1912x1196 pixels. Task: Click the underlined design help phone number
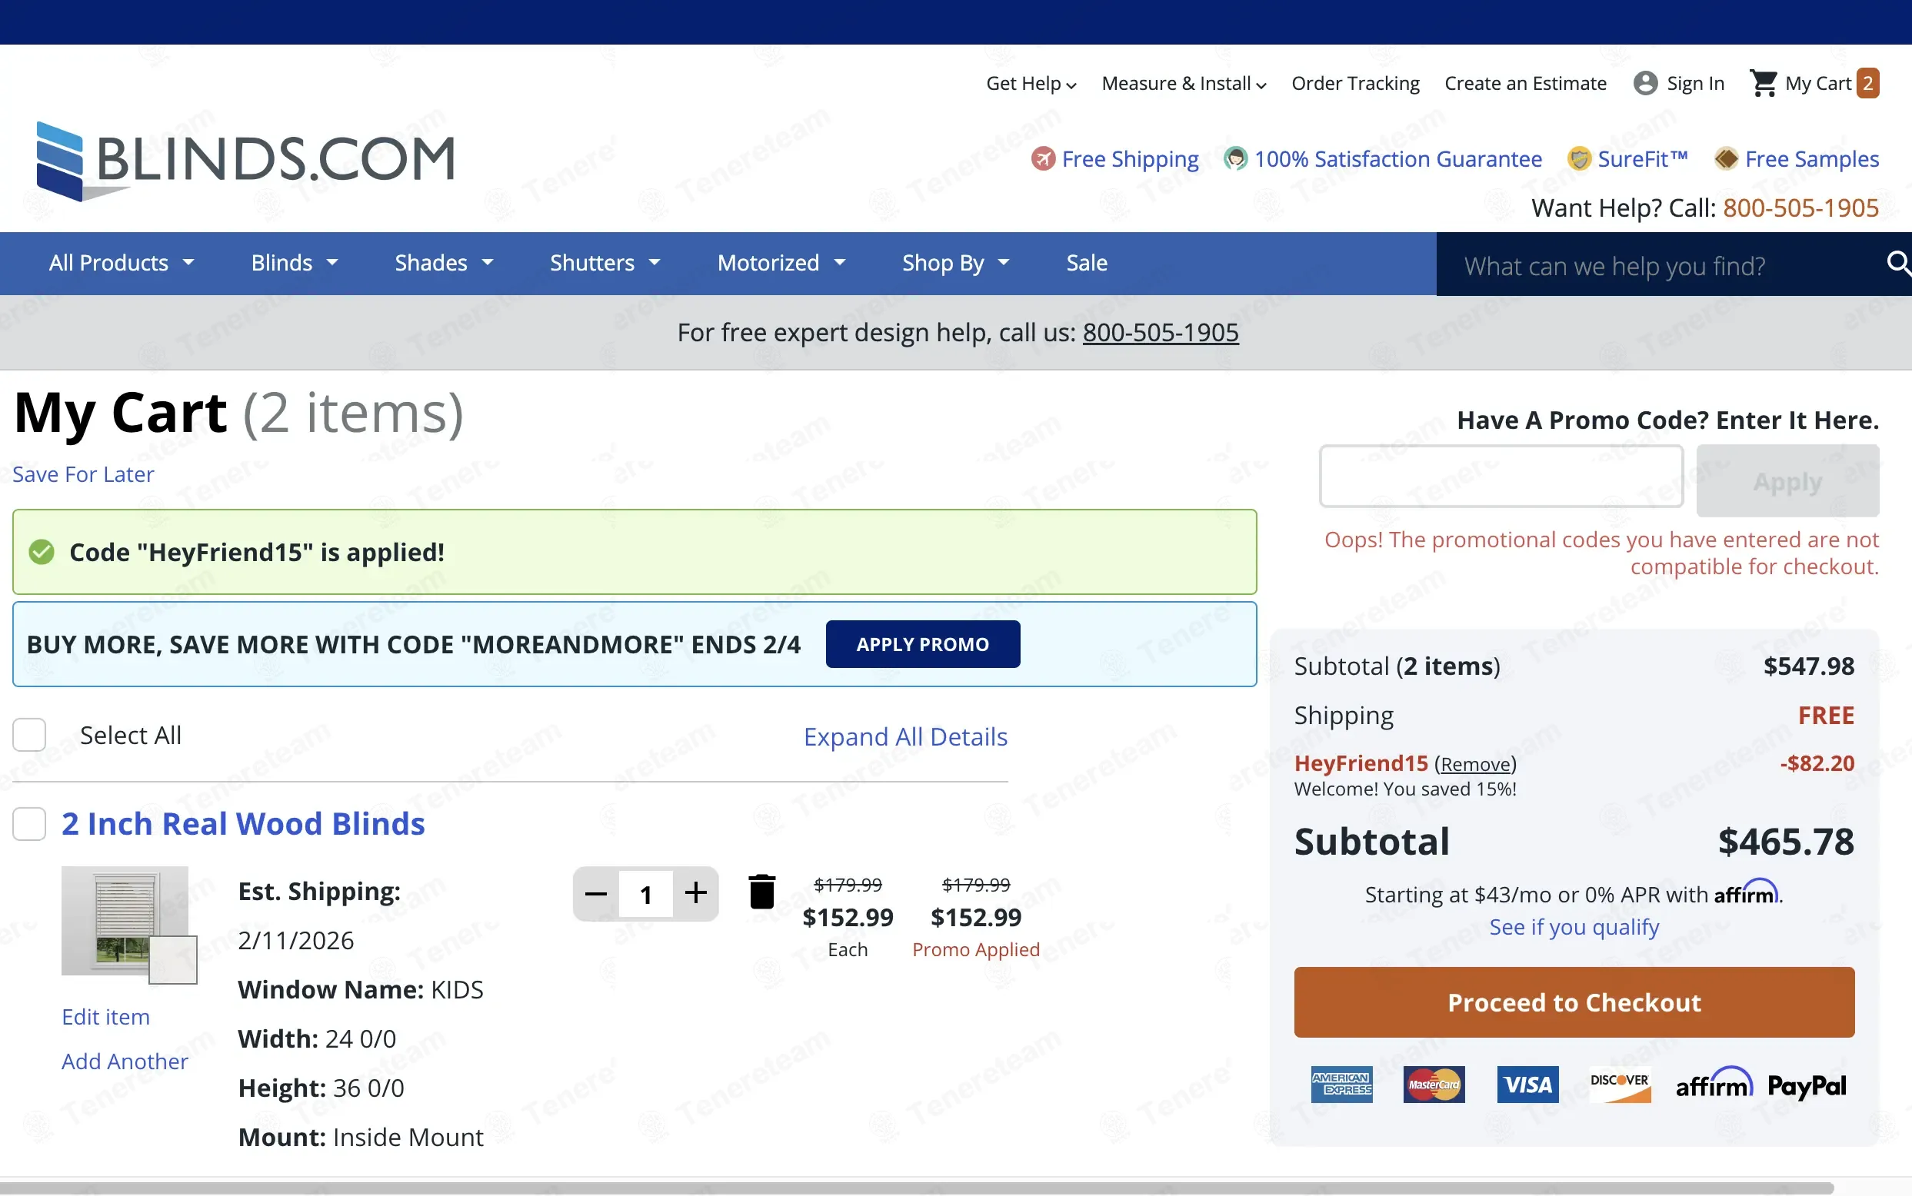coord(1160,332)
